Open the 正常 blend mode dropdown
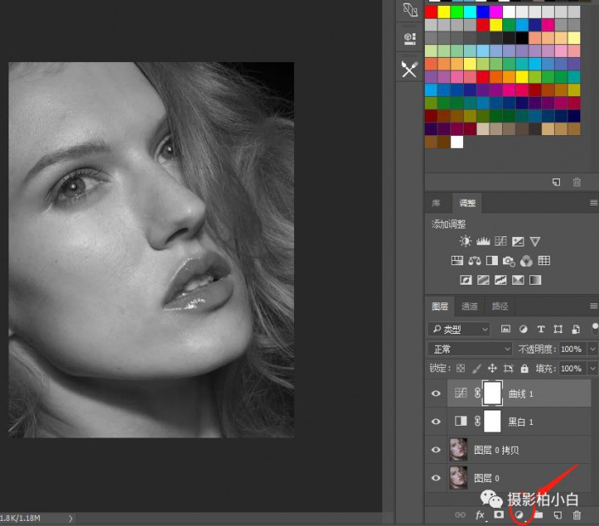 pyautogui.click(x=470, y=349)
